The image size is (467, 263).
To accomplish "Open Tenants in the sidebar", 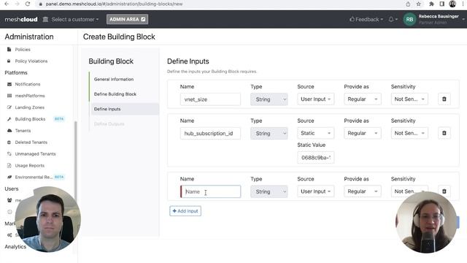I will tap(23, 131).
